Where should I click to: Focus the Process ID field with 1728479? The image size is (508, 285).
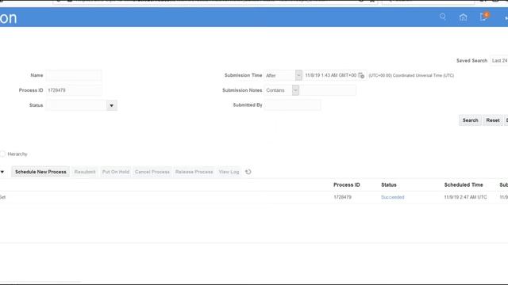(x=74, y=90)
